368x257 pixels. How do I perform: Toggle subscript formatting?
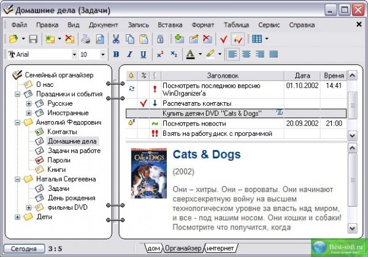(174, 54)
